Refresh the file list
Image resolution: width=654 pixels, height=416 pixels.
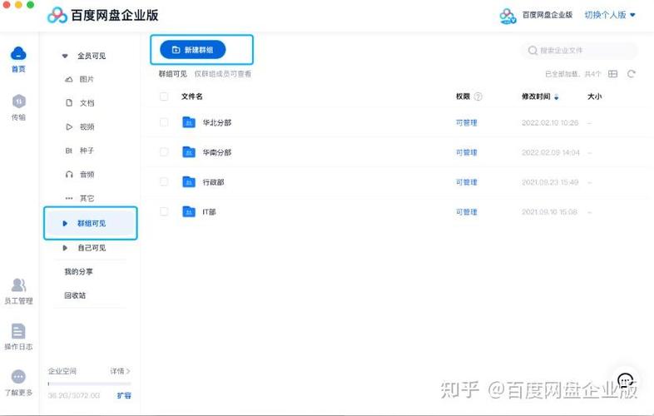tap(632, 74)
